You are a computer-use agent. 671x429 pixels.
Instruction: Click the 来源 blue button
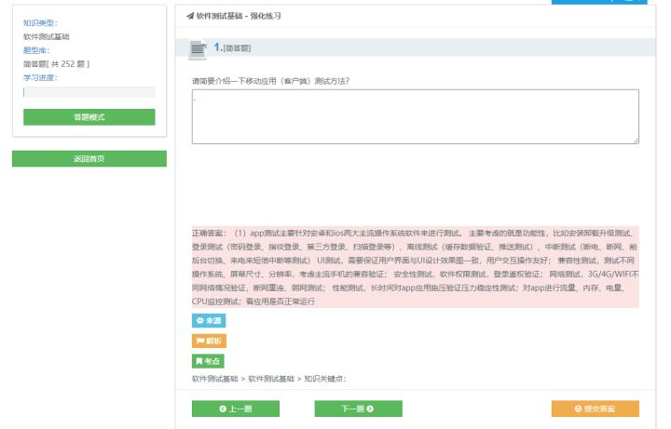pyautogui.click(x=209, y=320)
